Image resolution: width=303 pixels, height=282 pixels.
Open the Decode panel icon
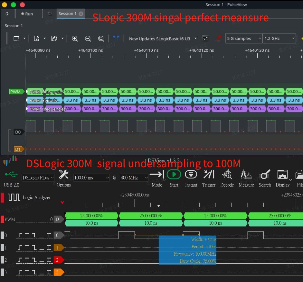click(x=227, y=174)
